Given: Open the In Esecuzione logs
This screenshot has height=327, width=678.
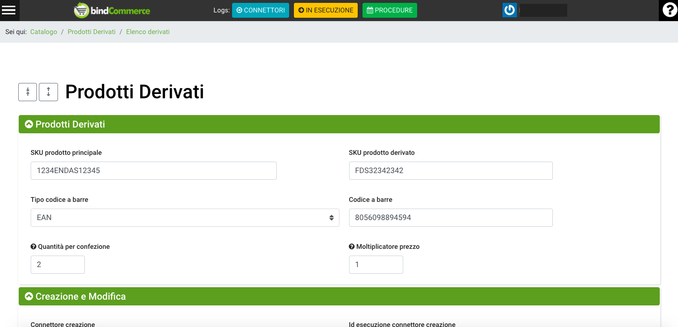Looking at the screenshot, I should [326, 11].
